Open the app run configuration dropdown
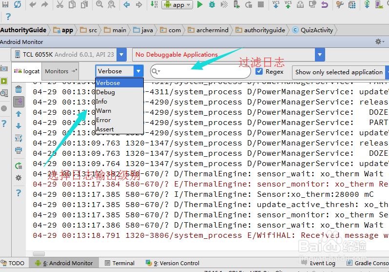The height and width of the screenshot is (272, 389). point(177,5)
